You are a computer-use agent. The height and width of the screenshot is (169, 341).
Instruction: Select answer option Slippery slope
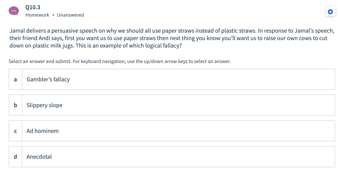tap(172, 105)
